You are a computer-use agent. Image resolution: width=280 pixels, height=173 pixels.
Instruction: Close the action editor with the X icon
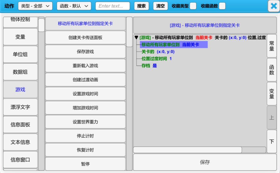[x=274, y=6]
